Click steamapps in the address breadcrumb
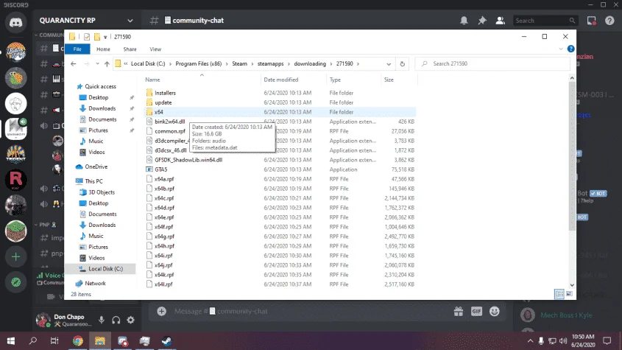Viewport: 622px width, 350px height. 271,63
